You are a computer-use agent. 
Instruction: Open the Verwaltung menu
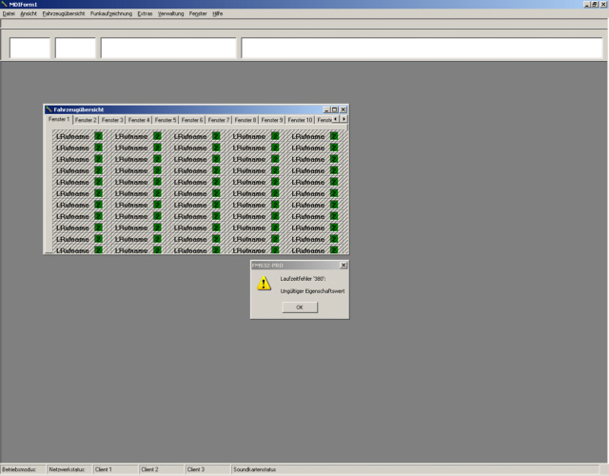(x=170, y=14)
